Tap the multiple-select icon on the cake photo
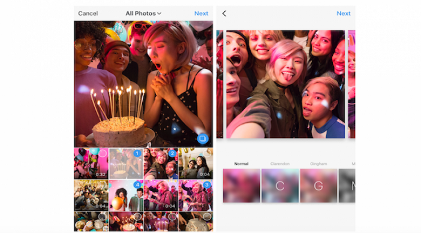The image size is (421, 233). tap(203, 138)
